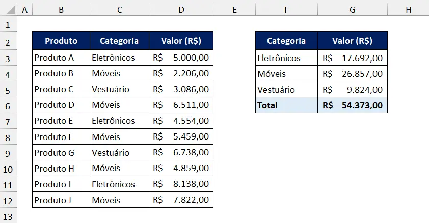Select the Categoria header cell in column C
The height and width of the screenshot is (223, 429).
pyautogui.click(x=119, y=41)
